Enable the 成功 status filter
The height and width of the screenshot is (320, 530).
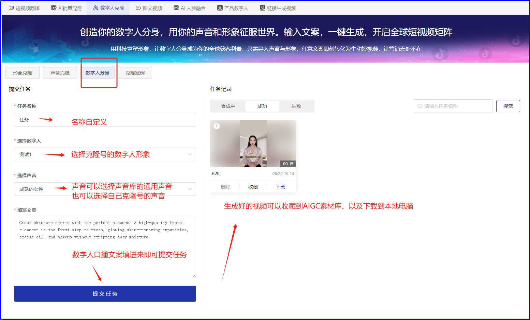(262, 106)
